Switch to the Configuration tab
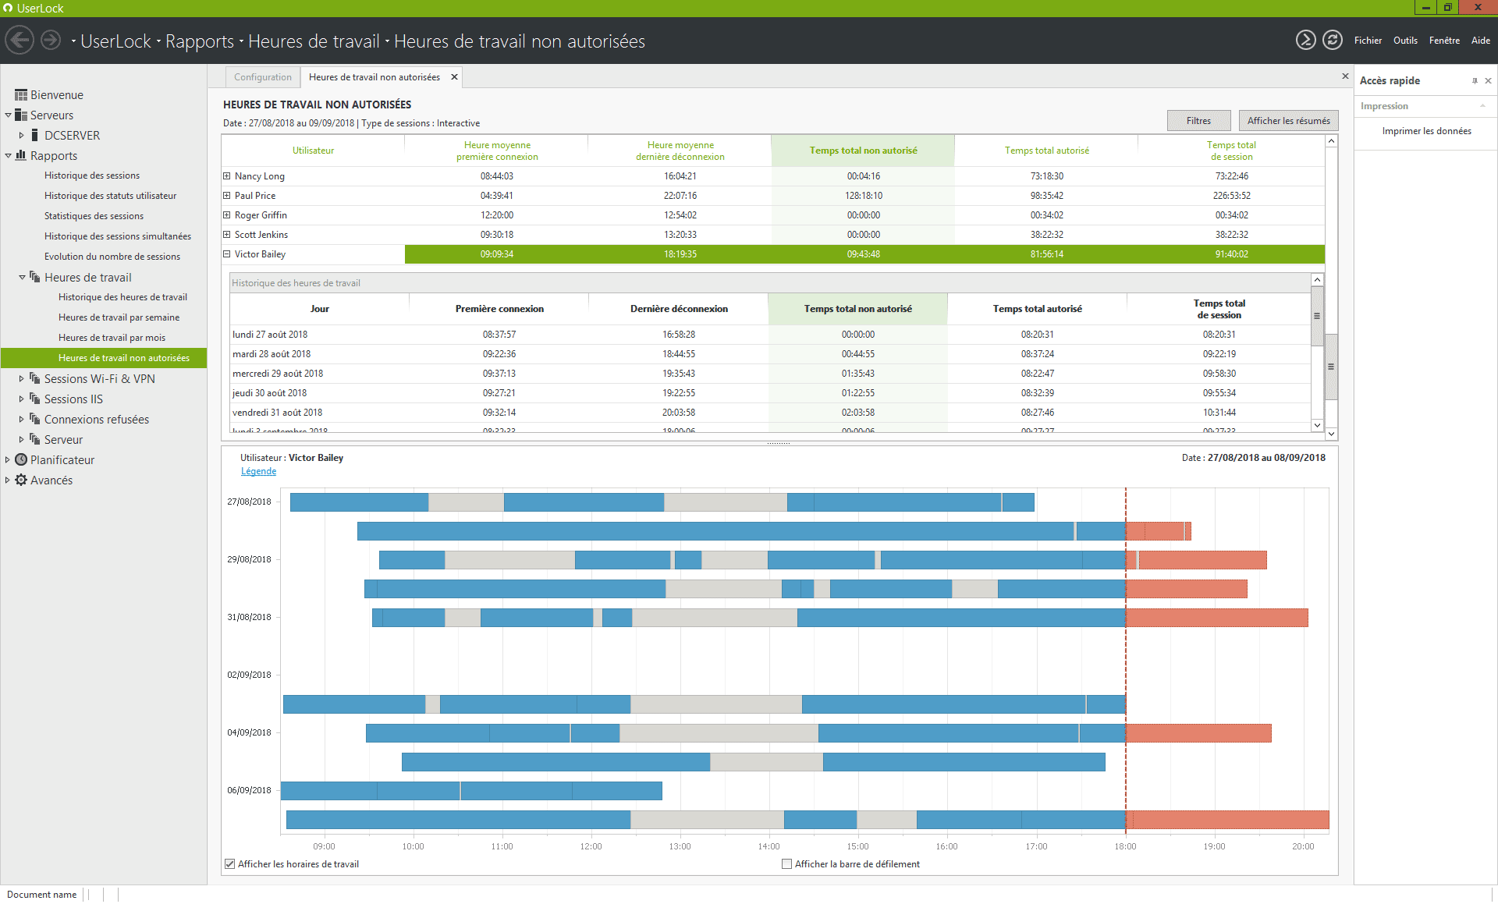 [x=263, y=77]
